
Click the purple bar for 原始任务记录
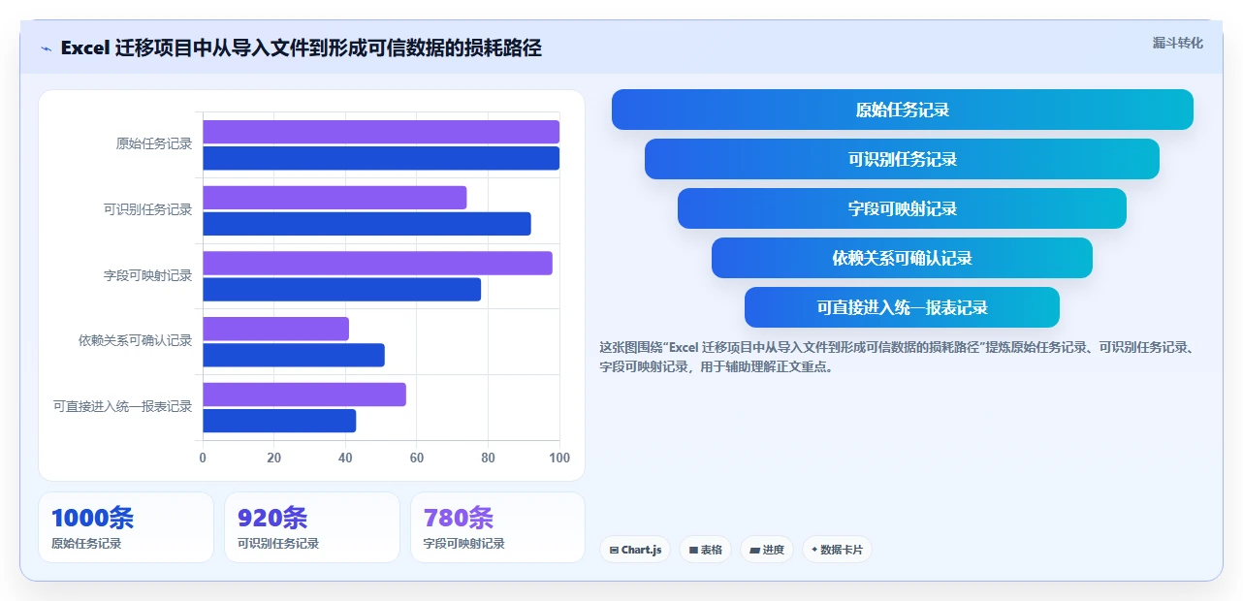click(381, 132)
